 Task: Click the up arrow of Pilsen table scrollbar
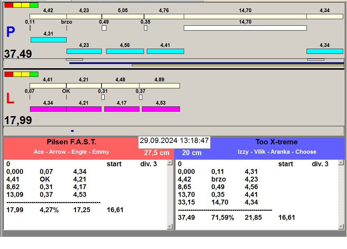pos(170,163)
